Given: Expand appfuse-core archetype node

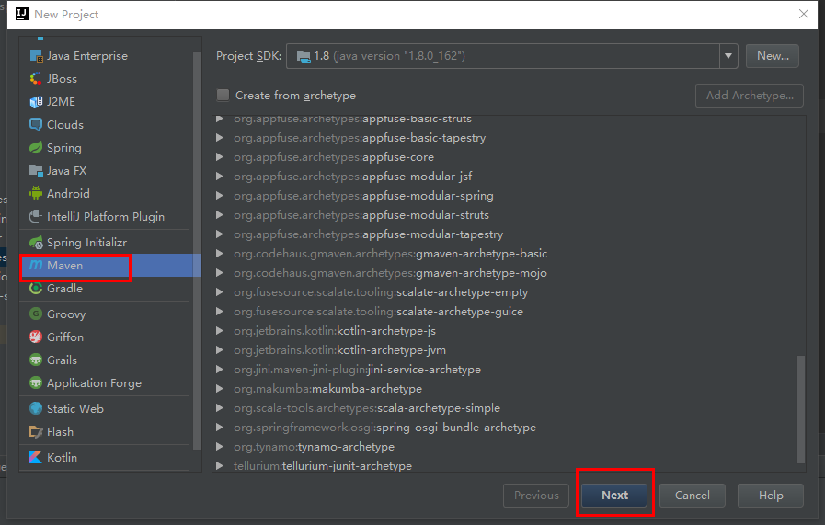Looking at the screenshot, I should 220,157.
